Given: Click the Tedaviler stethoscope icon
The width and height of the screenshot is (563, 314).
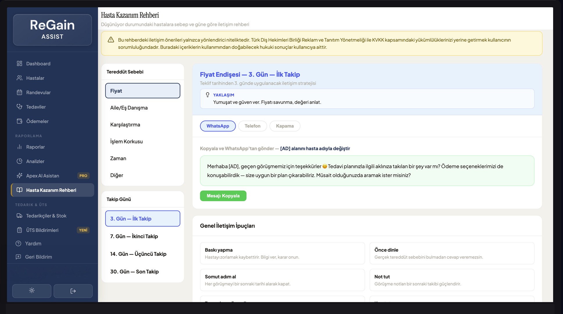Looking at the screenshot, I should [x=19, y=107].
